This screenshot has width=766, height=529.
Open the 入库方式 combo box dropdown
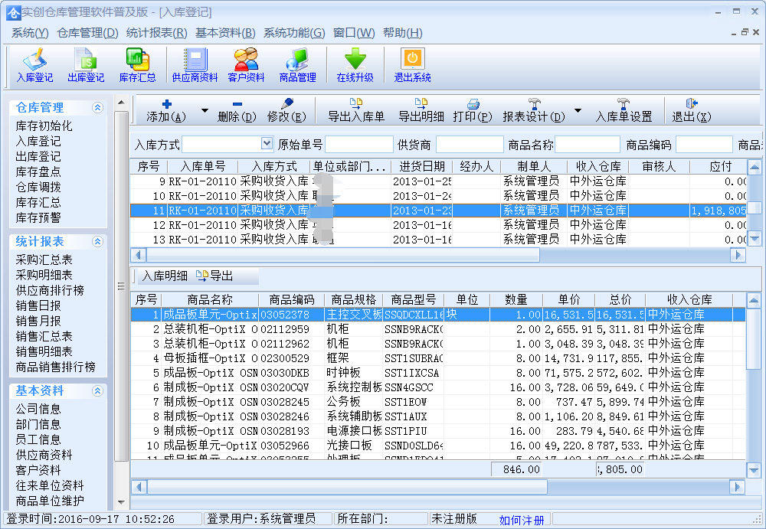point(267,144)
